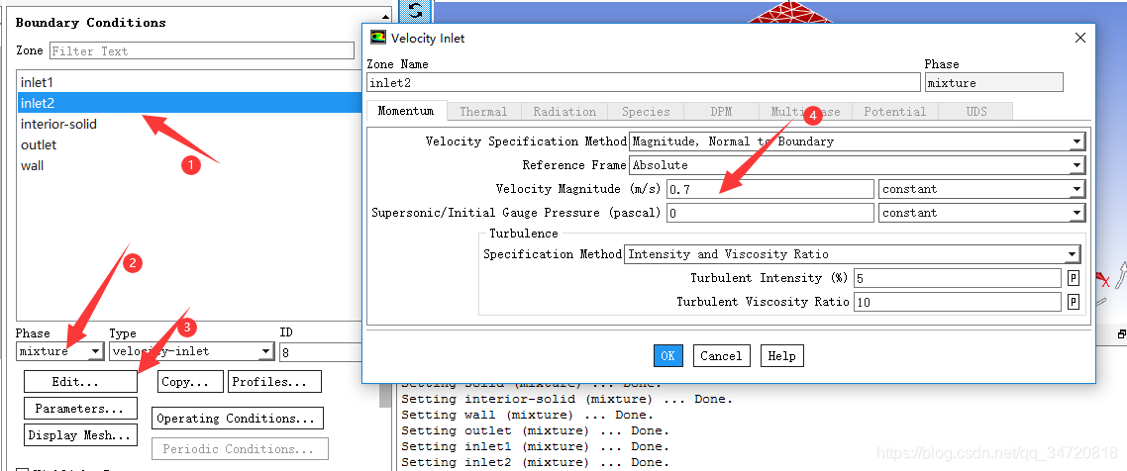The width and height of the screenshot is (1127, 471).
Task: Select wall zone in list
Action: click(189, 166)
